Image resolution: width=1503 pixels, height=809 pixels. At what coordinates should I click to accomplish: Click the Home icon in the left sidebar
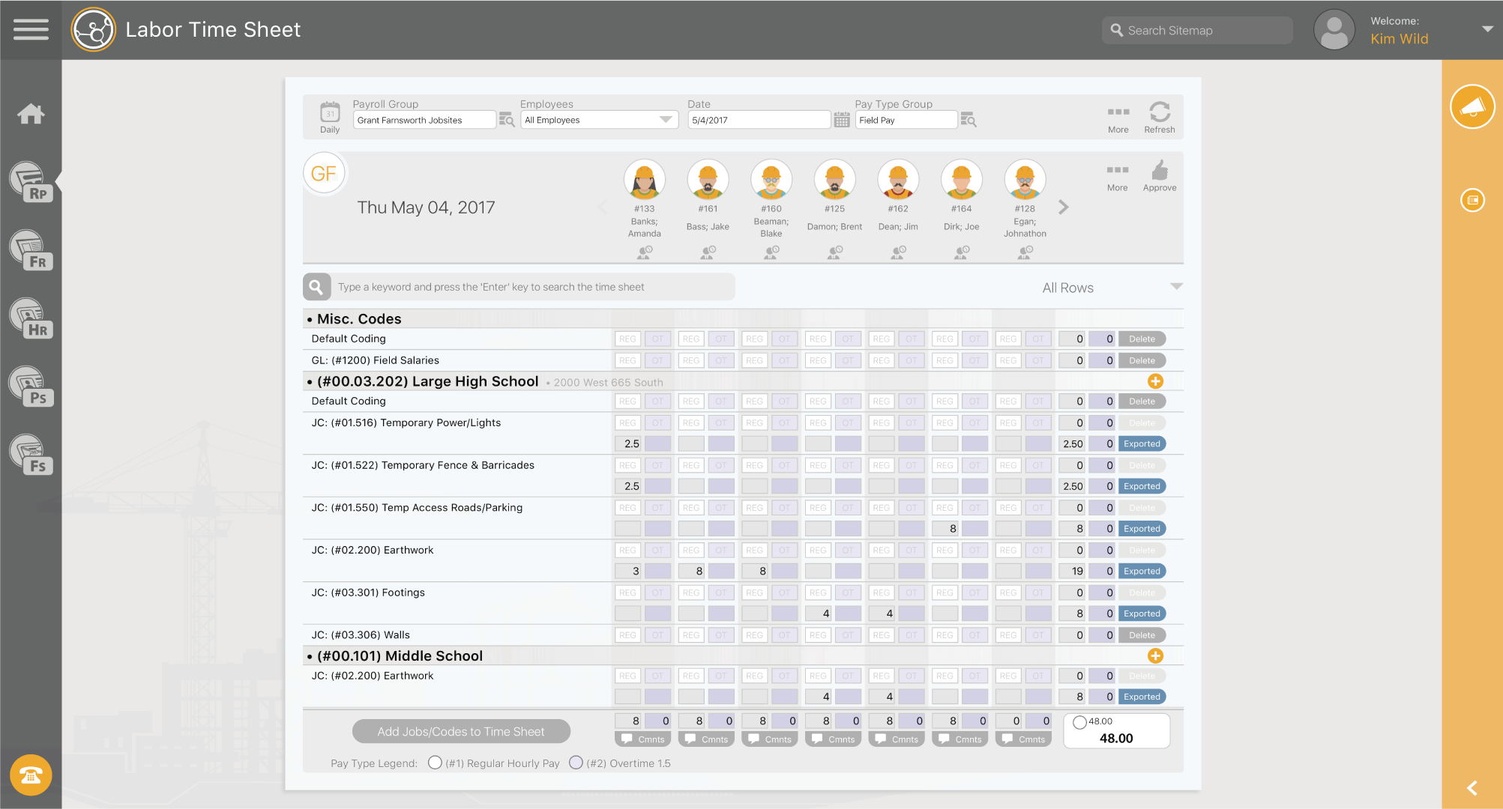coord(31,113)
